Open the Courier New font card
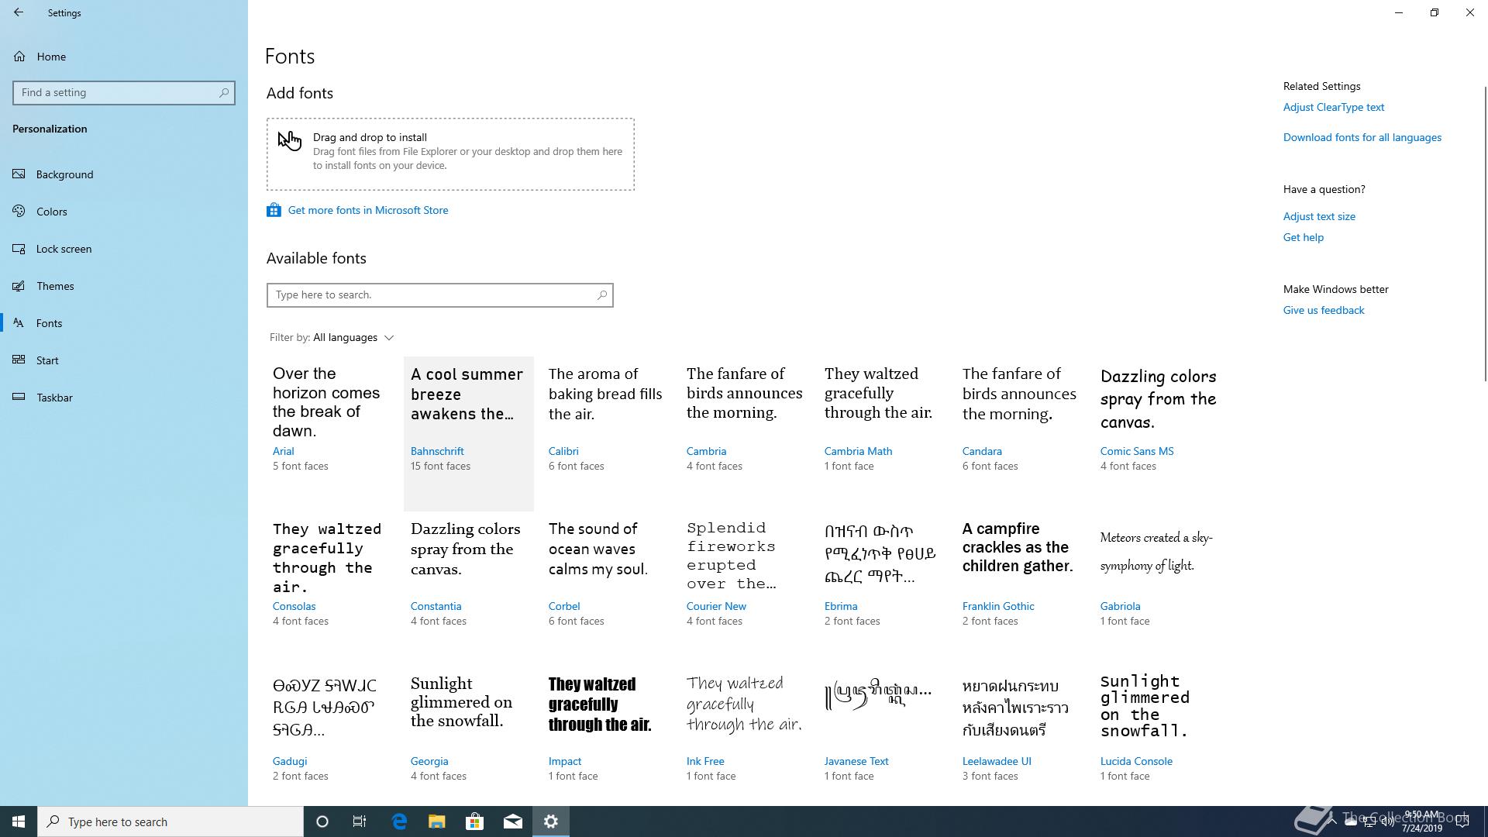 tap(745, 589)
